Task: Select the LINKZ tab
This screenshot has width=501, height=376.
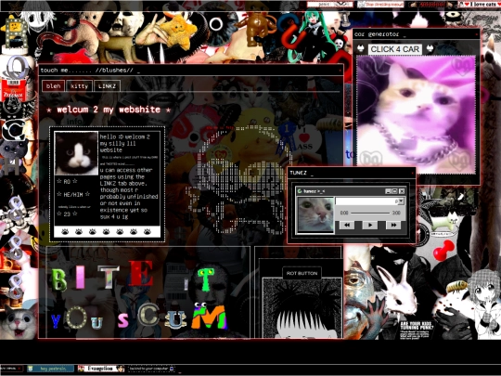Action: pos(107,86)
